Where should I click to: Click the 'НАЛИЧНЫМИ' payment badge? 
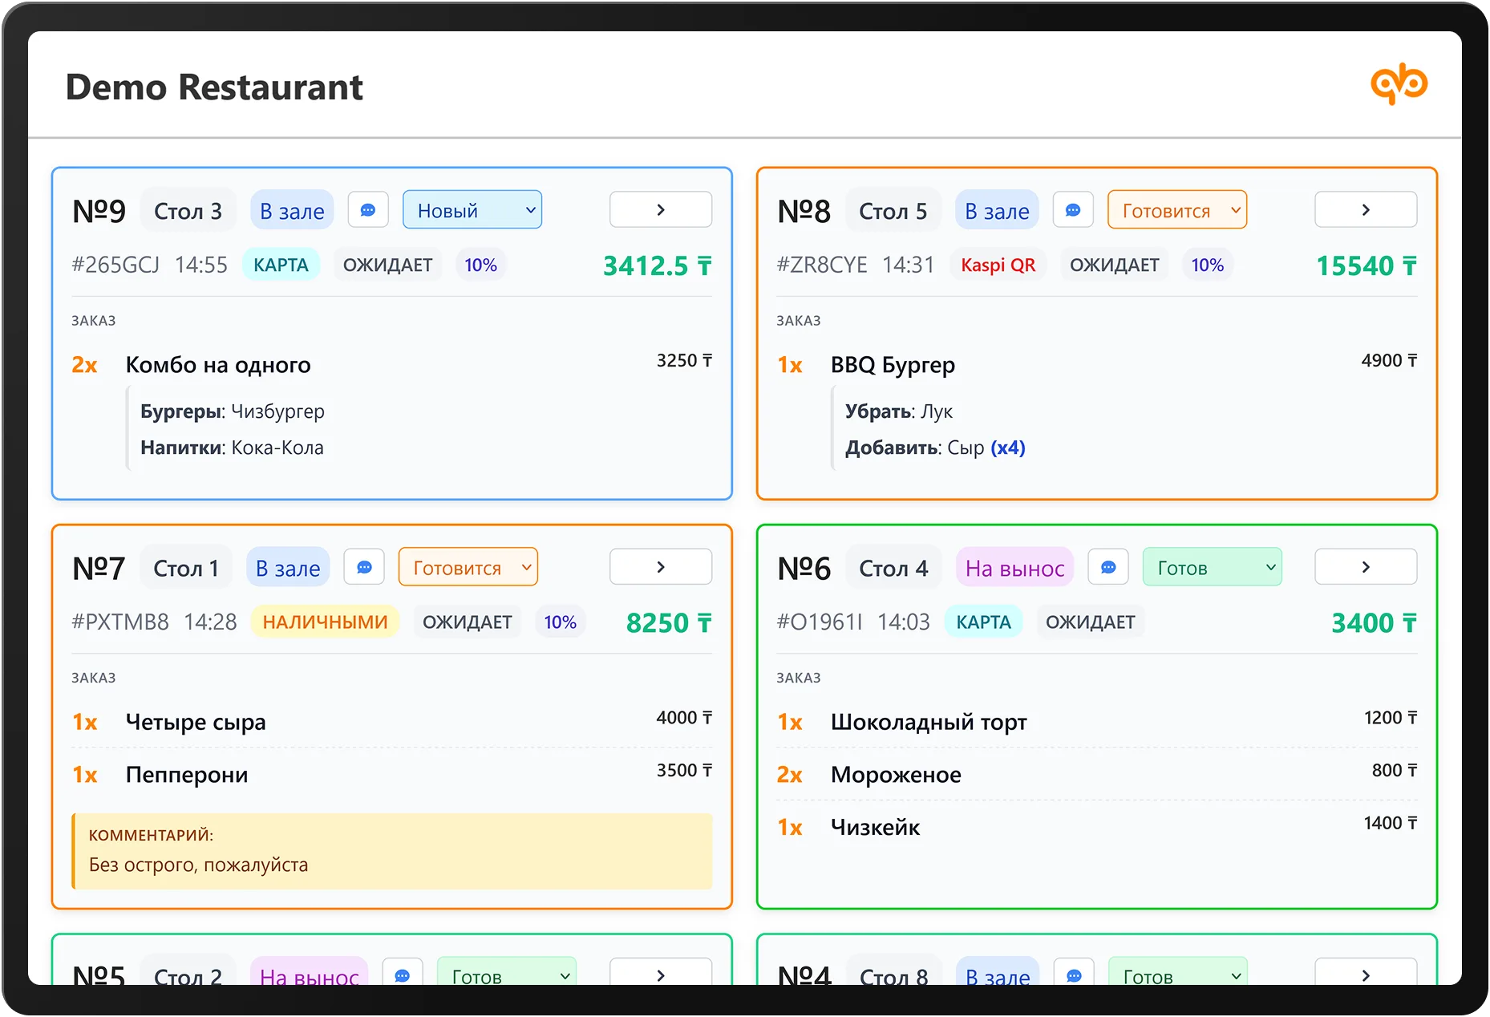tap(325, 622)
